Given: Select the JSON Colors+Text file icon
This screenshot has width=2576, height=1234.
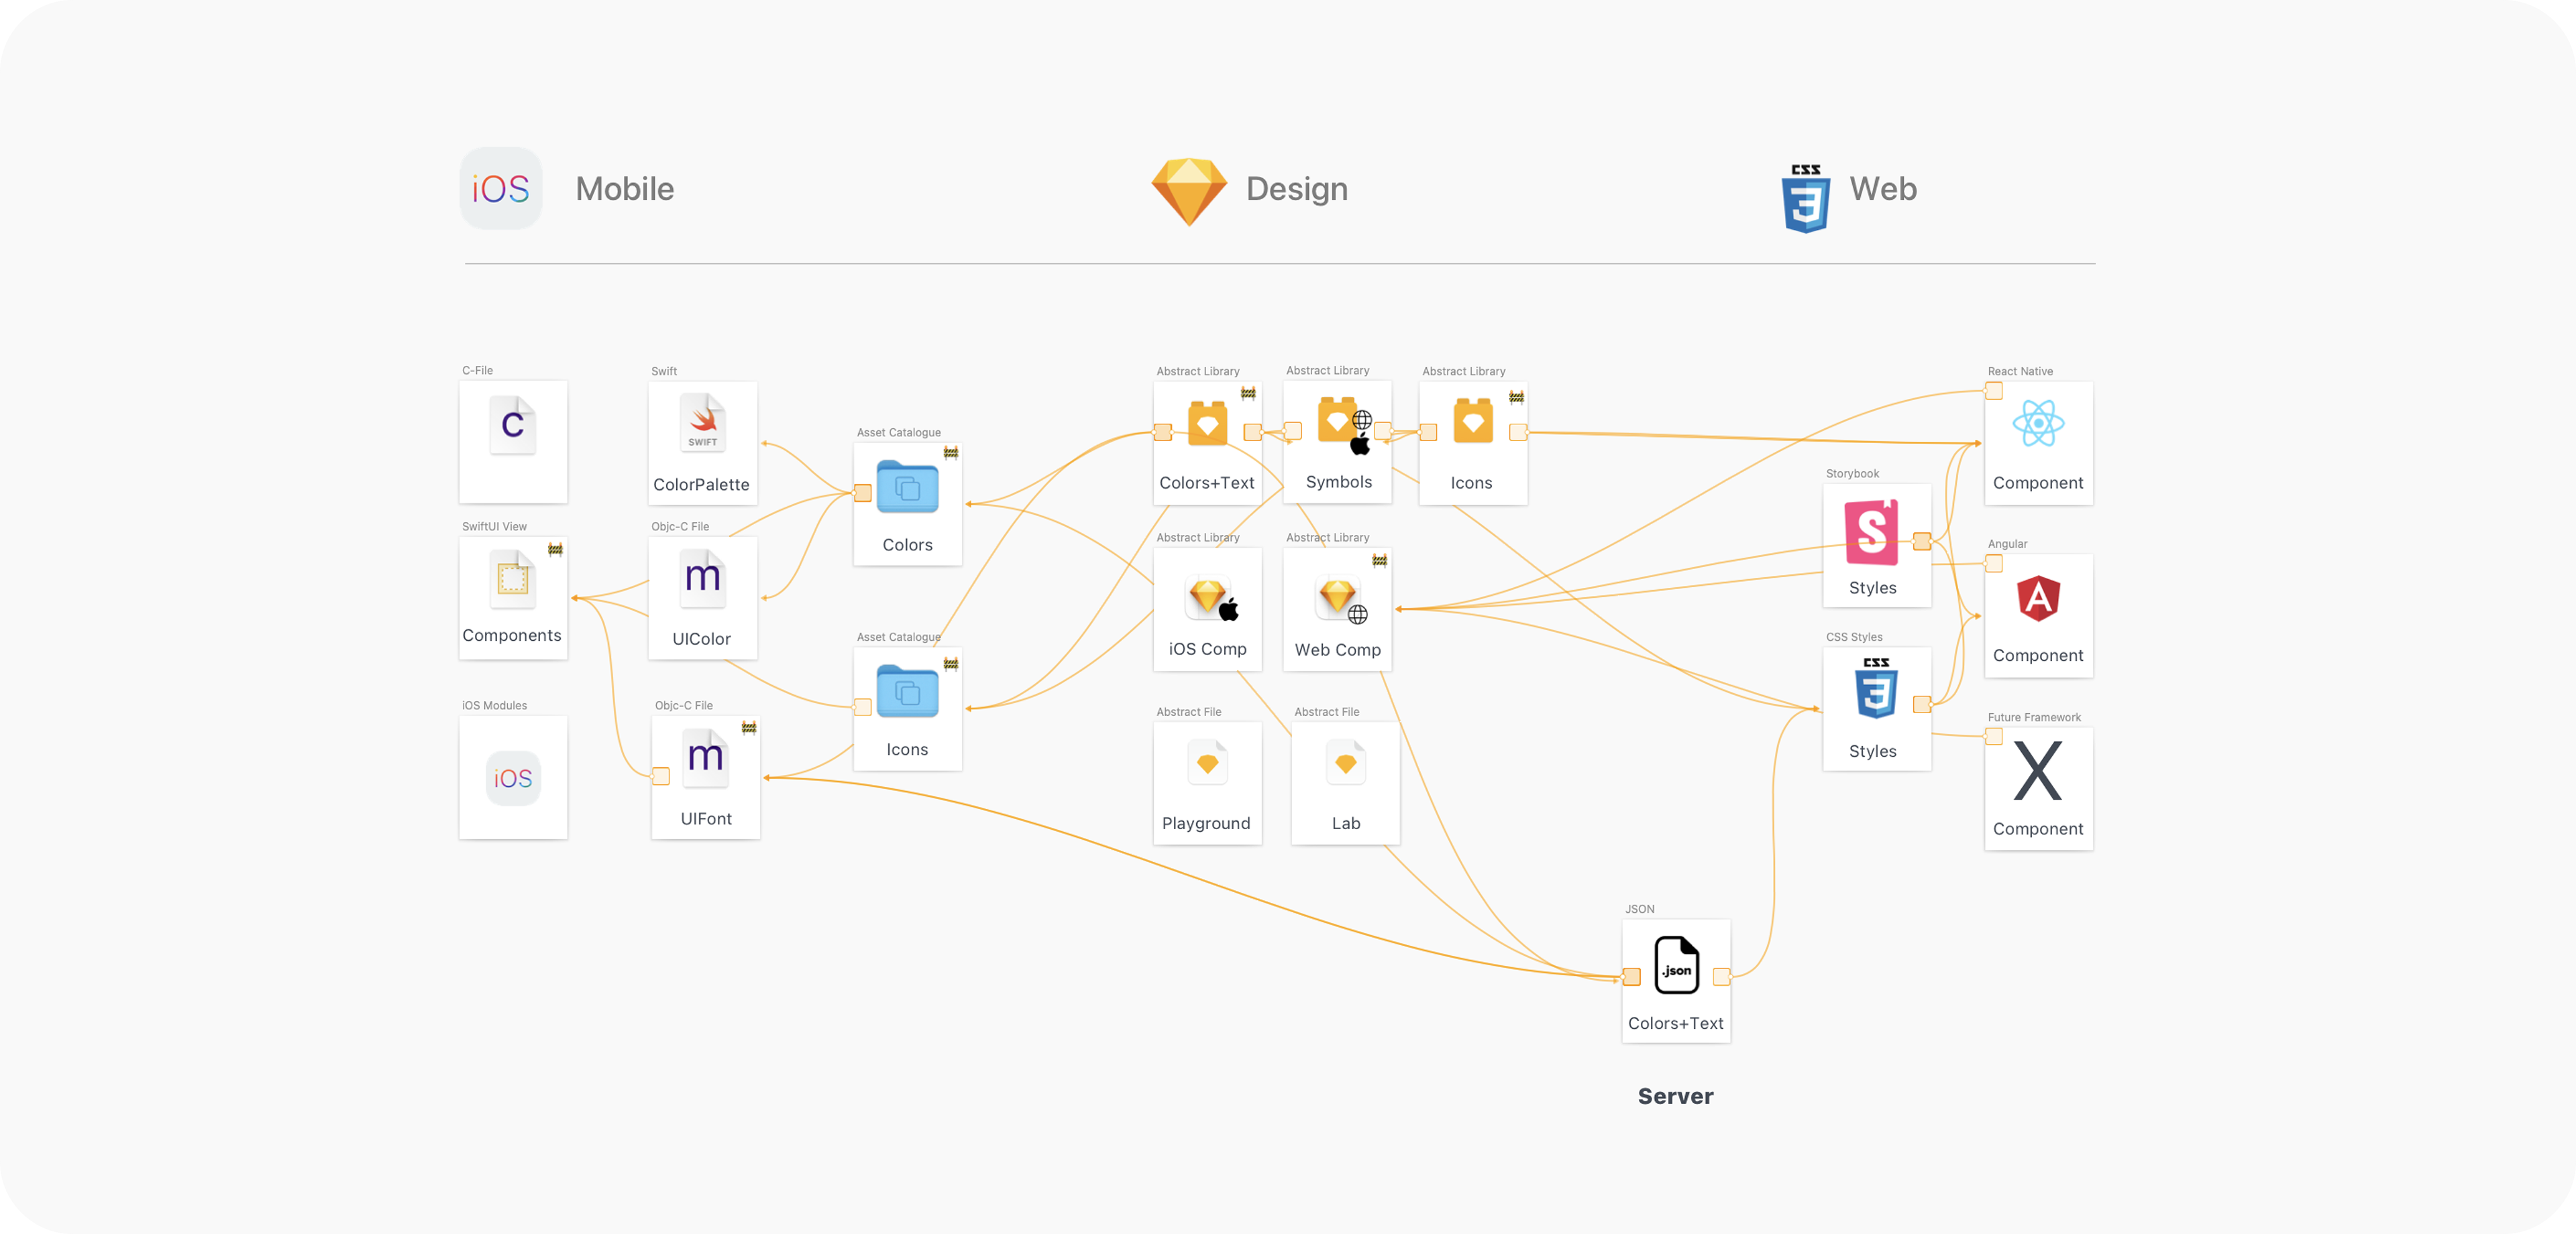Looking at the screenshot, I should point(1676,965).
